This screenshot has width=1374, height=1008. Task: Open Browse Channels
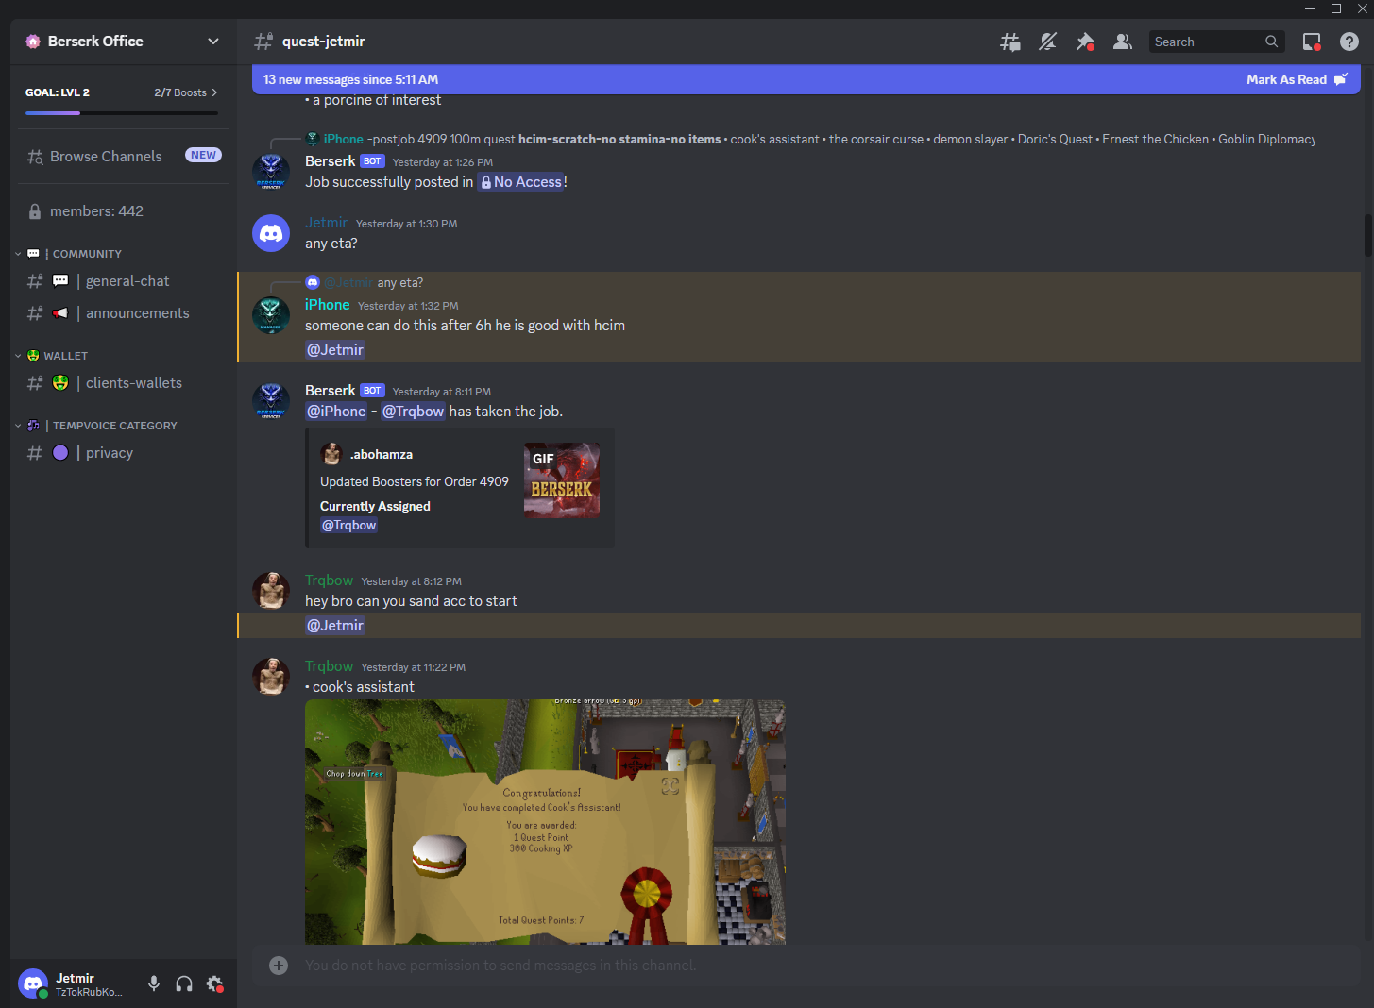tap(124, 157)
